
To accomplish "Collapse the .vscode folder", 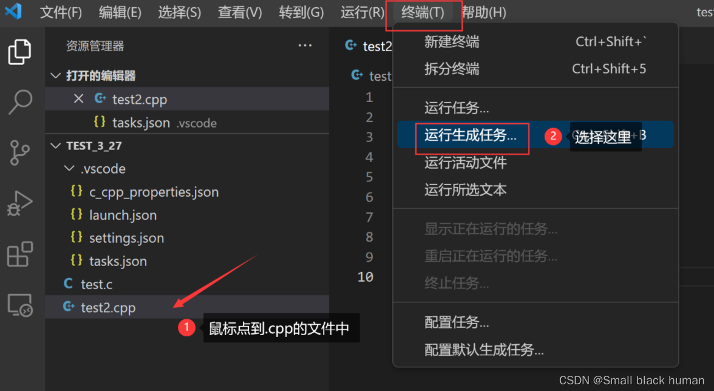I will [69, 168].
